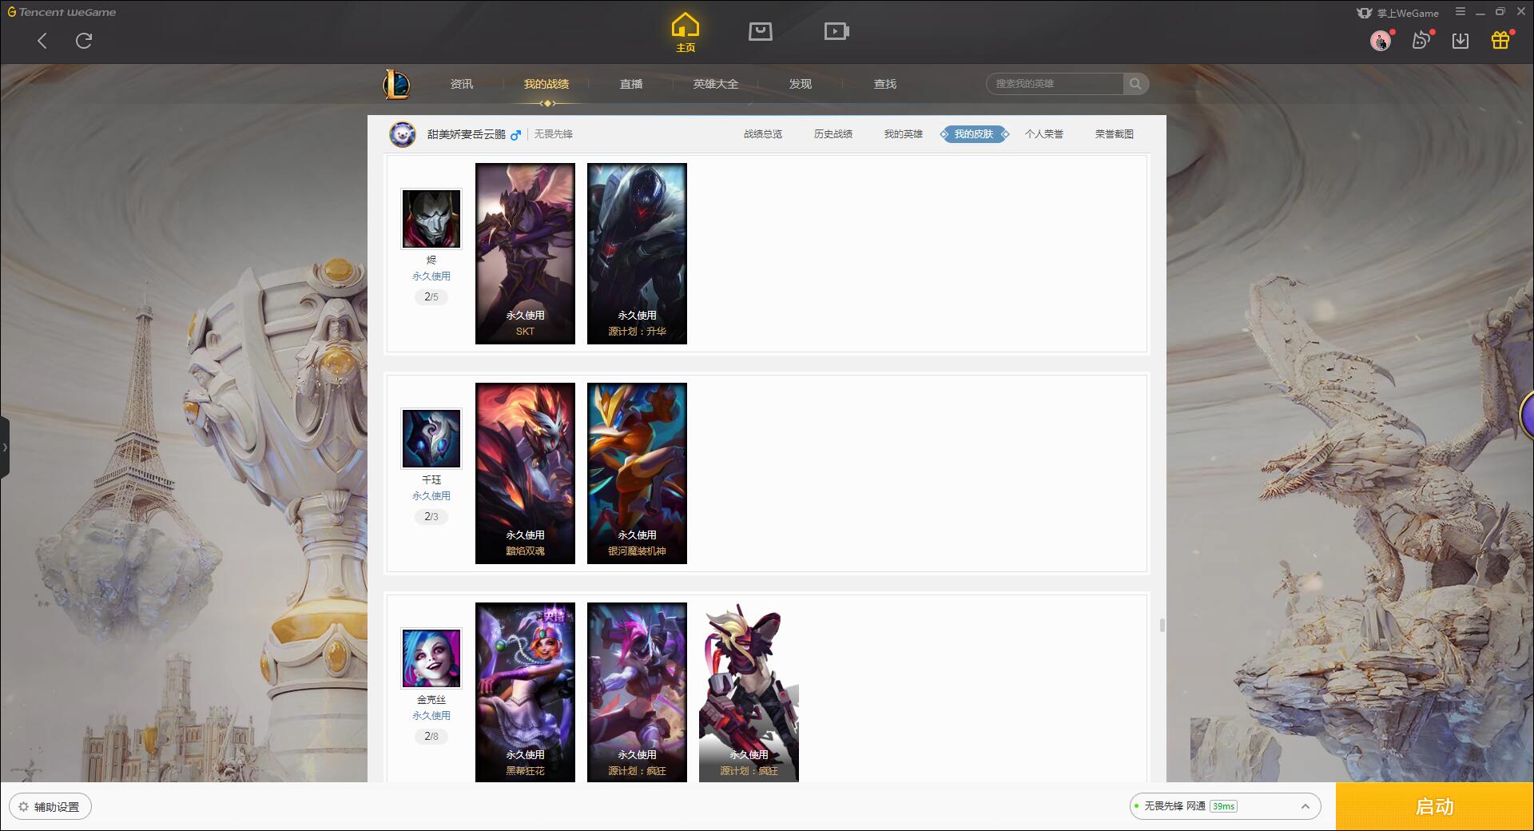Switch to 英雄大全 tab
This screenshot has height=831, width=1534.
pos(716,84)
